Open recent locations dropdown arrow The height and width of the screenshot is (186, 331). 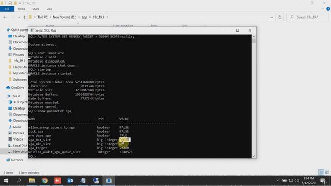pyautogui.click(x=19, y=17)
